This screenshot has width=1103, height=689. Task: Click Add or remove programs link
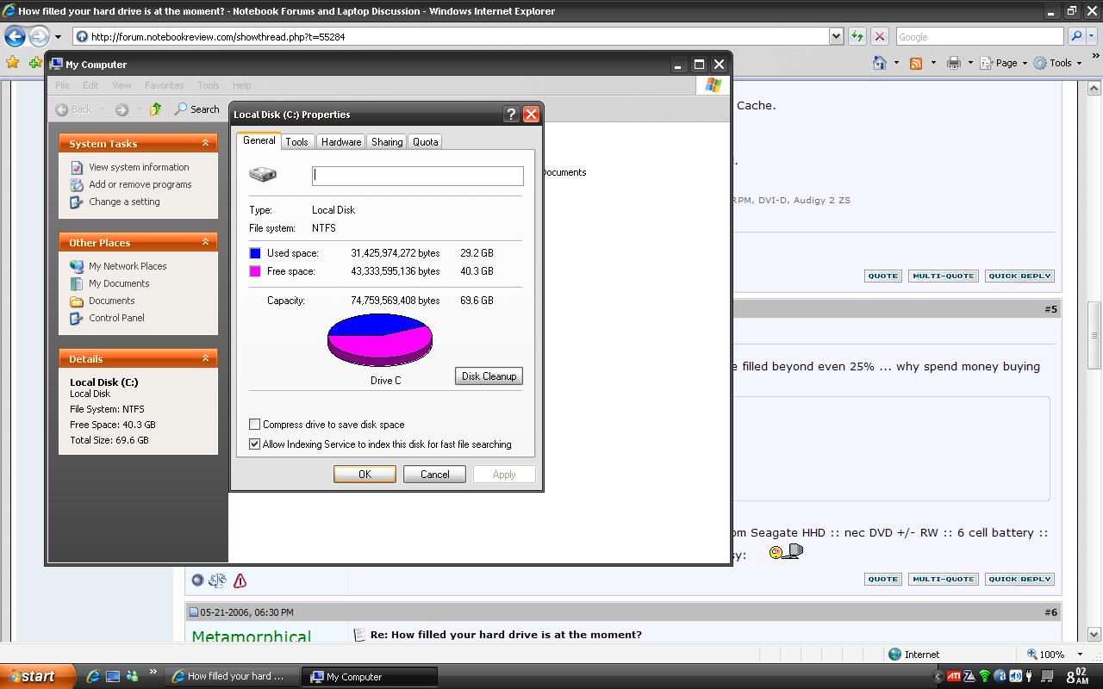pos(140,184)
